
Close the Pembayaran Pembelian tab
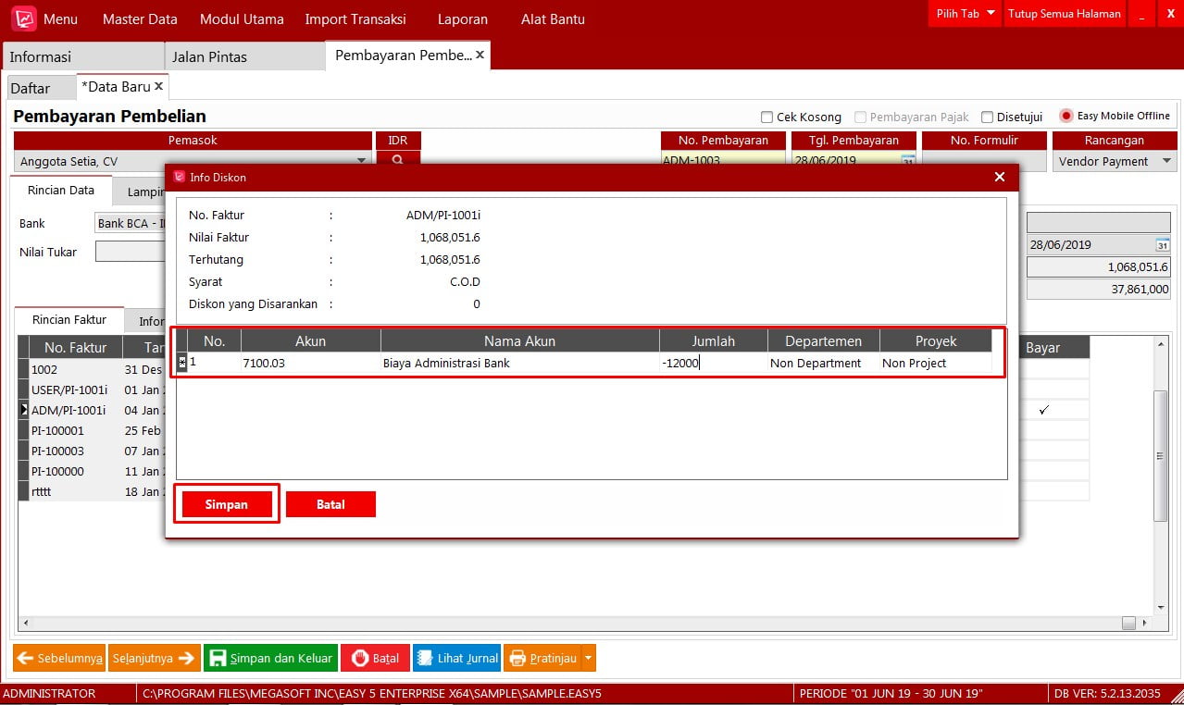(480, 56)
